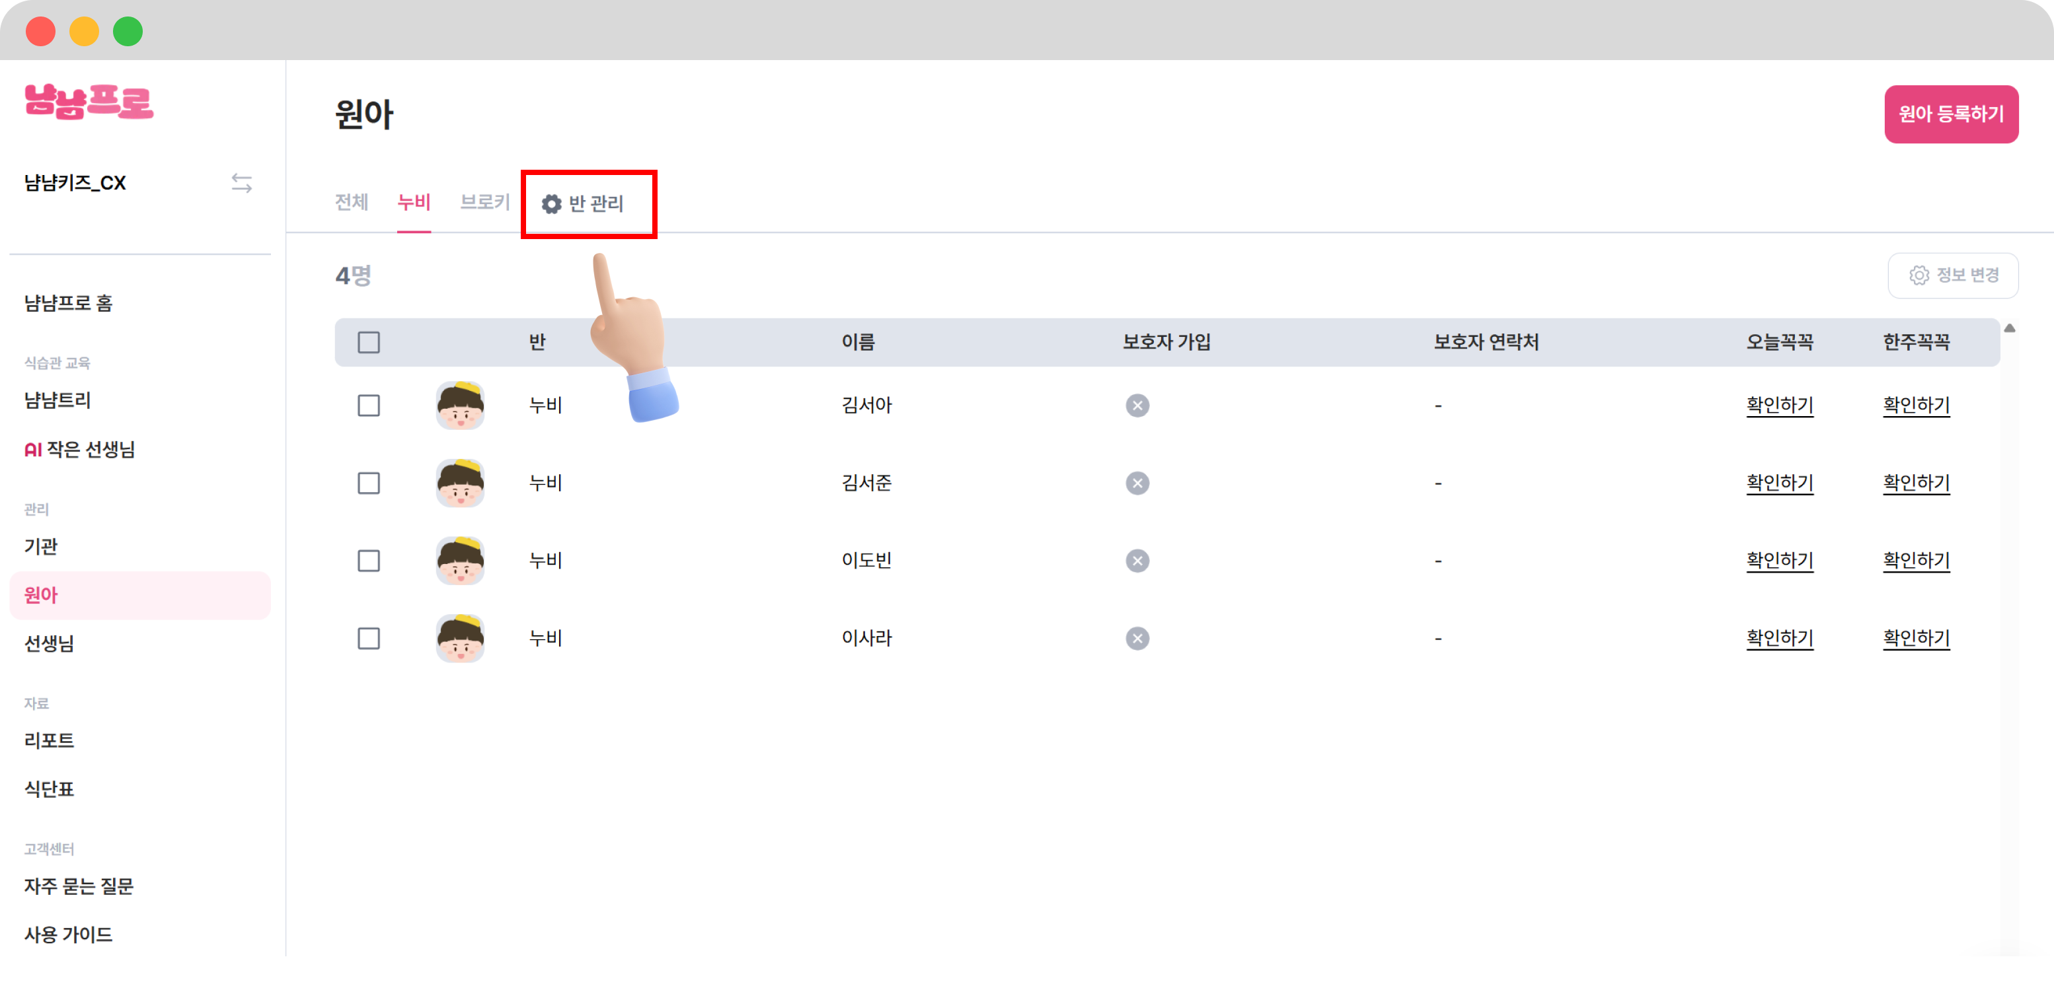Click 이사라's guardian status X icon
Screen dimensions: 2054x990
coord(1137,639)
